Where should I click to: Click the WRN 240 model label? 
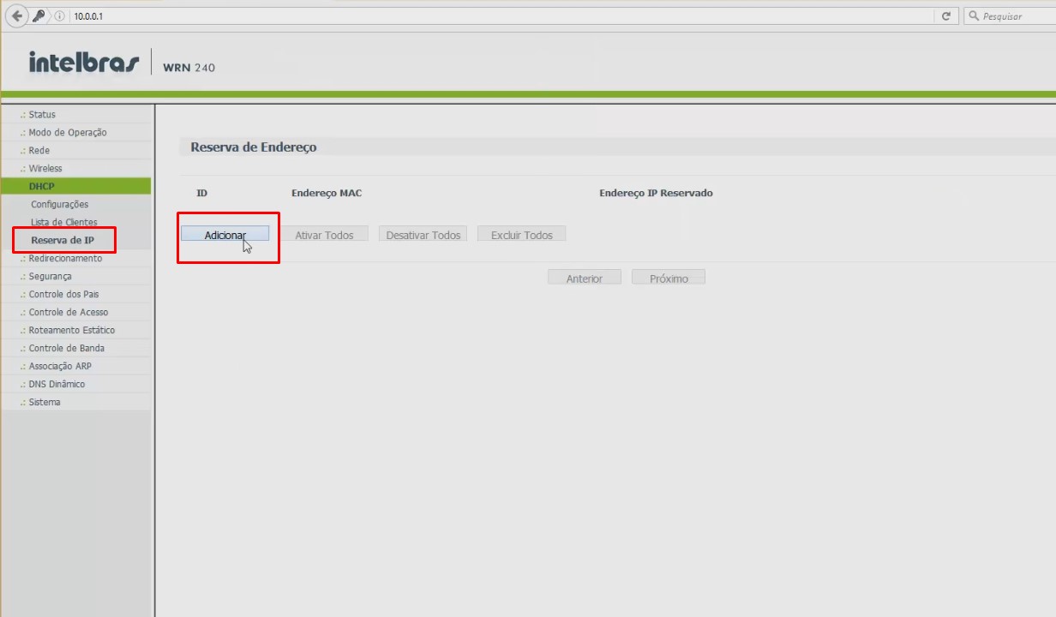[x=189, y=68]
